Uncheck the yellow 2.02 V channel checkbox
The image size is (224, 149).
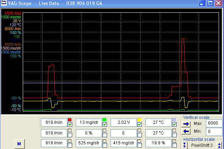point(139,125)
